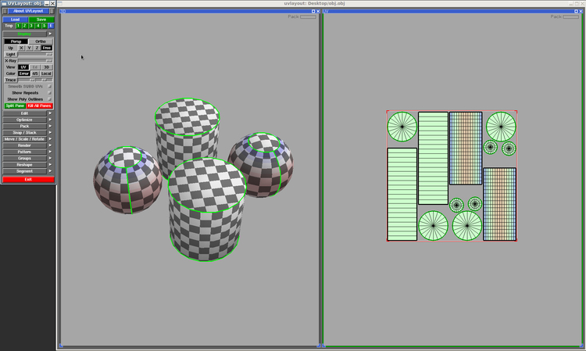
Task: Select Tmp slot 5 button
Action: pos(44,26)
